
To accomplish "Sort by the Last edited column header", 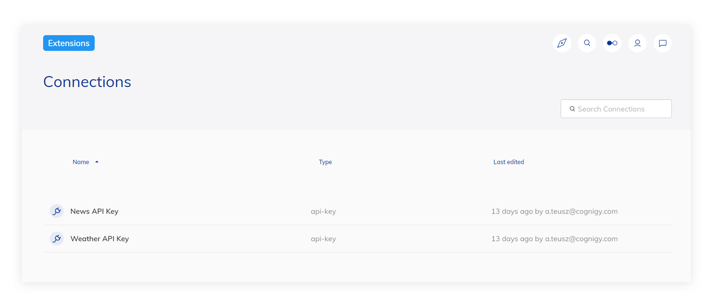I will (x=509, y=162).
